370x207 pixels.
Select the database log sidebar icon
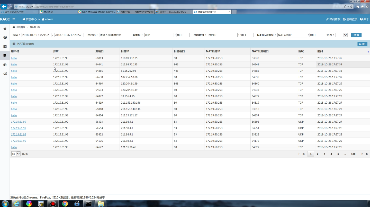5,56
